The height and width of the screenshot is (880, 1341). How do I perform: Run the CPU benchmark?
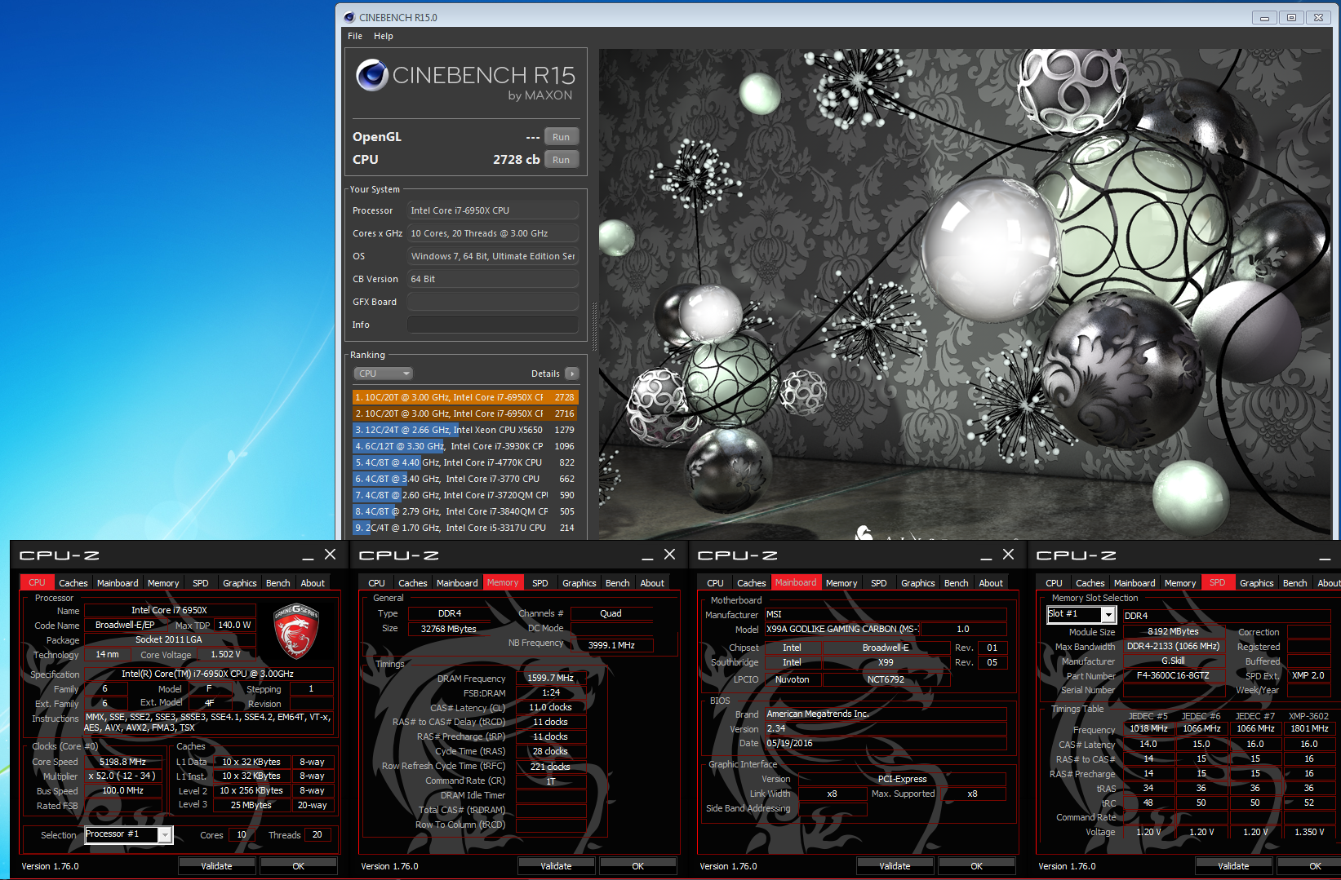(x=561, y=160)
